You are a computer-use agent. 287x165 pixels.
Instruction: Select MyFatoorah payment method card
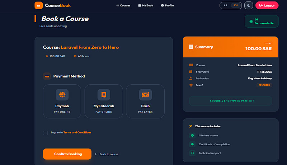click(x=104, y=101)
